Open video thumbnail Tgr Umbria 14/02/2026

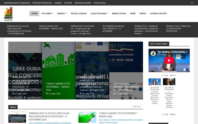169,82
